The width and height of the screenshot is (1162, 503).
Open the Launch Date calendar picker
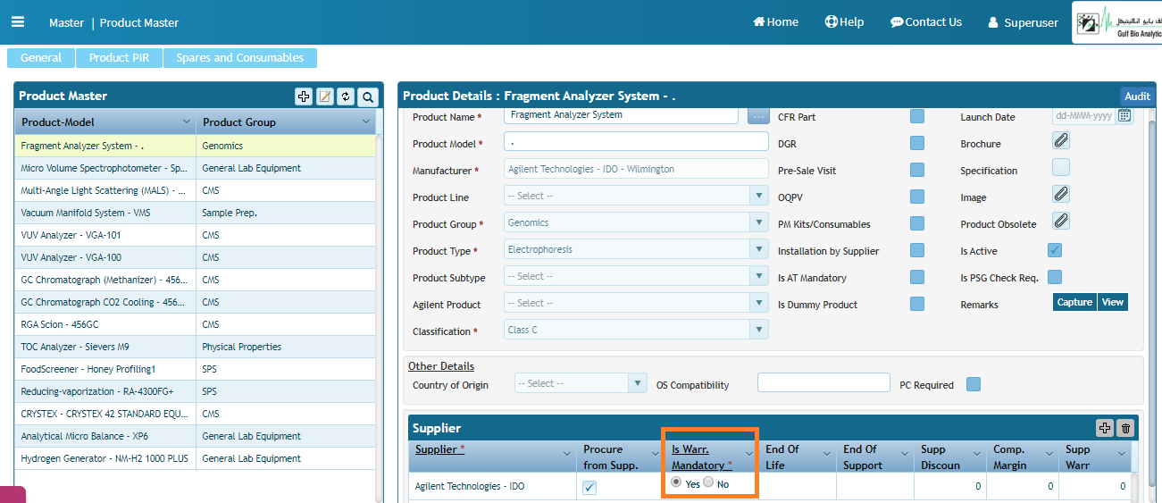tap(1124, 115)
